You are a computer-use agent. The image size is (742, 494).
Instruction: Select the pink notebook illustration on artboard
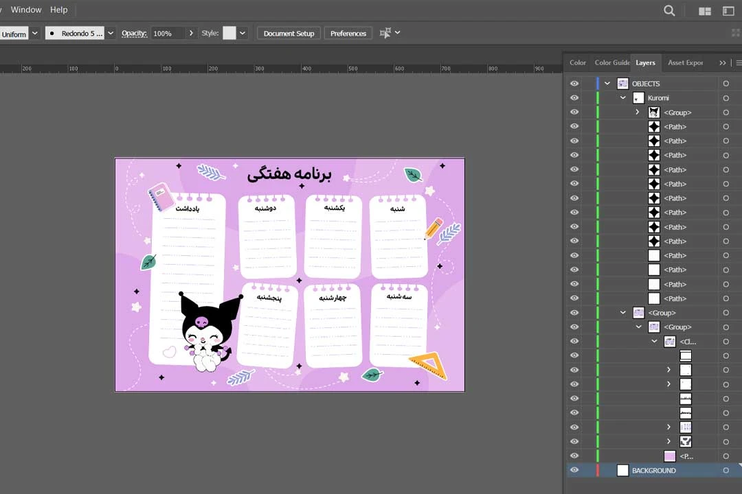[x=161, y=196]
